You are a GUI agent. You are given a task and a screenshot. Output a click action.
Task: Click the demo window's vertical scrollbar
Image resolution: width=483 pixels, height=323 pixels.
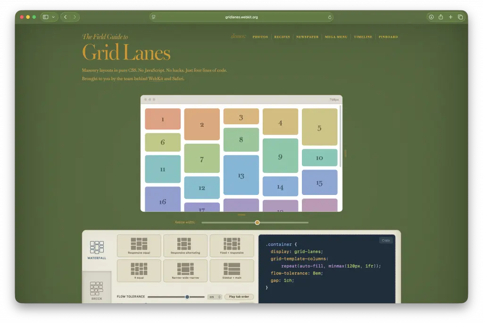[x=341, y=136]
